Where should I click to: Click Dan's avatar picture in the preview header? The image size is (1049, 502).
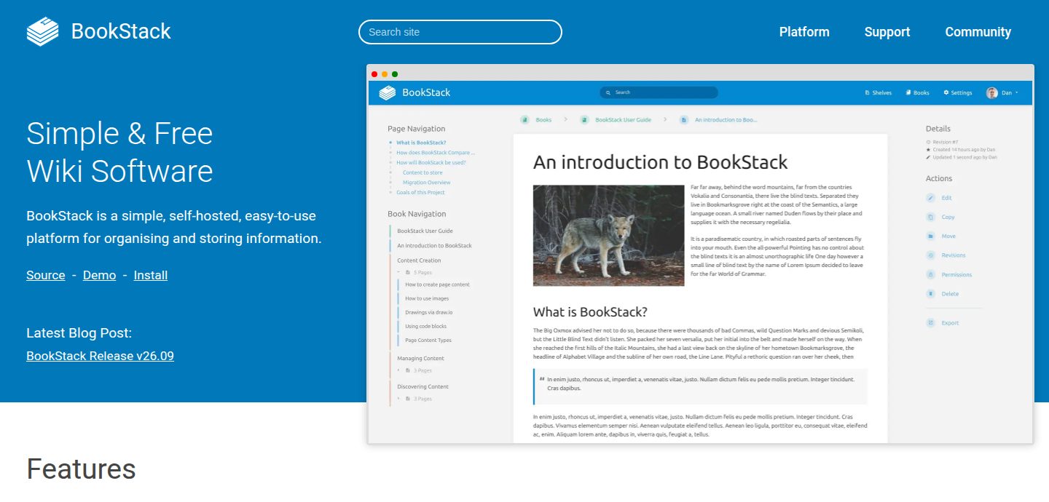pos(991,93)
